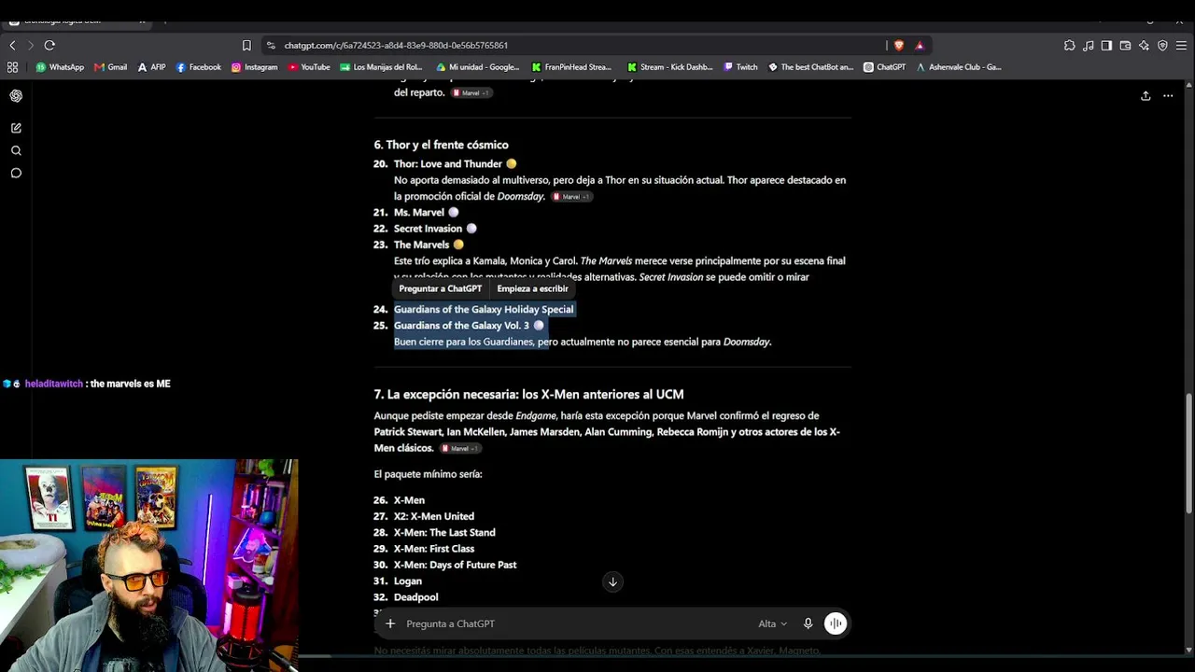Bookmark this page
The height and width of the screenshot is (672, 1195).
(246, 45)
